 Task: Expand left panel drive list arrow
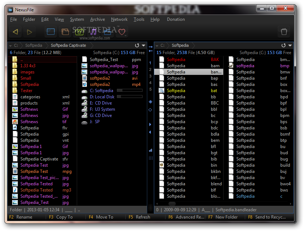coord(11,46)
